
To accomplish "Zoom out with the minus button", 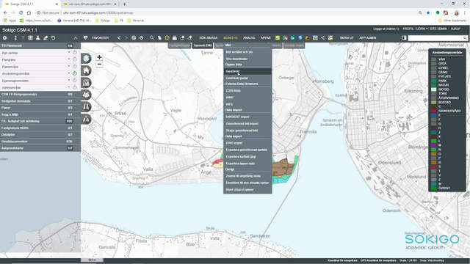I will click(99, 64).
